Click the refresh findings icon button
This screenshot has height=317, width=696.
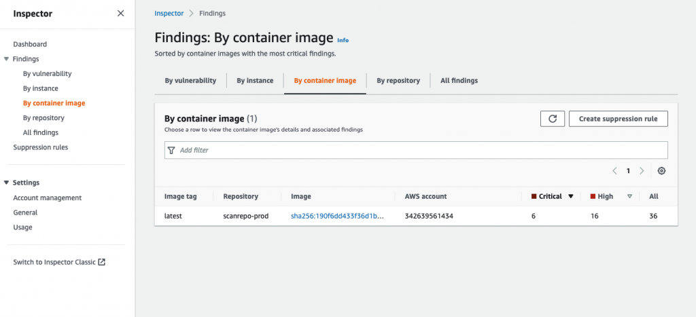pos(553,119)
